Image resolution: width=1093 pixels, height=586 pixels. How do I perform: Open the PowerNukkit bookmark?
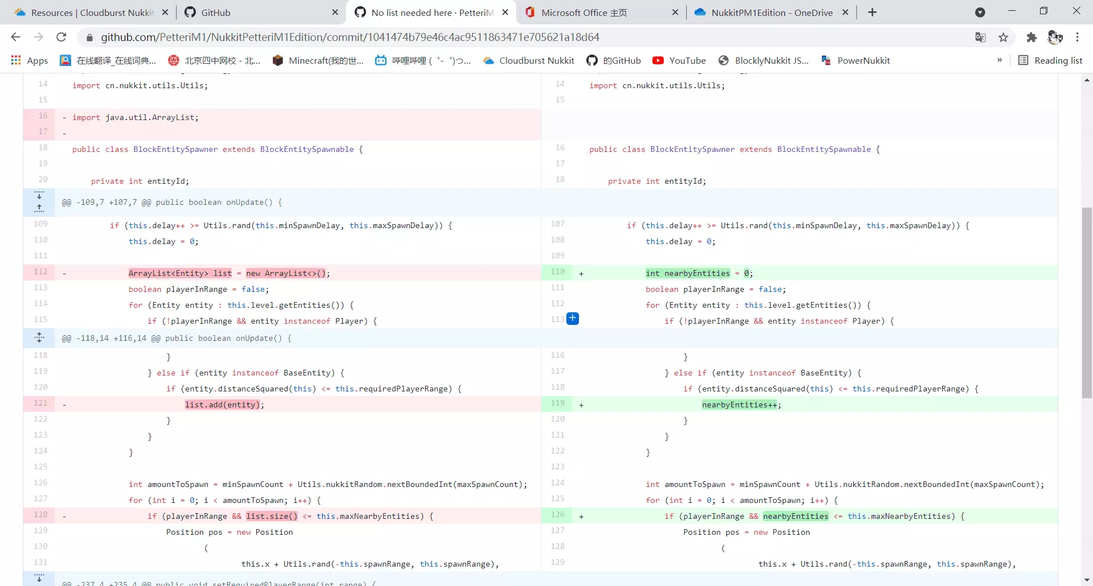click(x=855, y=60)
